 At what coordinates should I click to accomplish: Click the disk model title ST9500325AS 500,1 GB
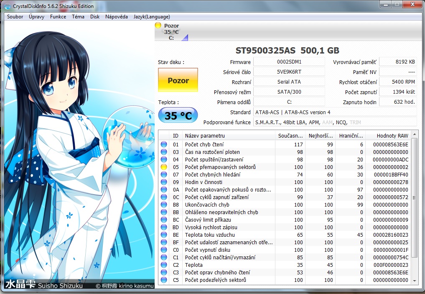(x=288, y=51)
